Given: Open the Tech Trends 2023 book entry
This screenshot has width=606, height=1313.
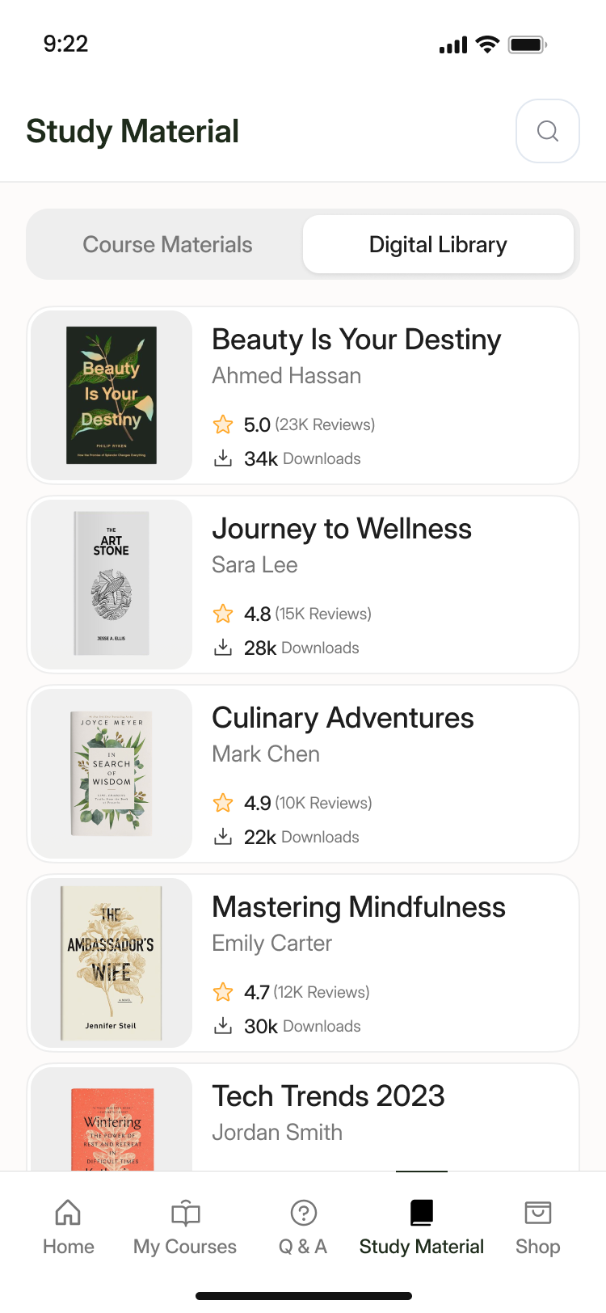Looking at the screenshot, I should (328, 1096).
